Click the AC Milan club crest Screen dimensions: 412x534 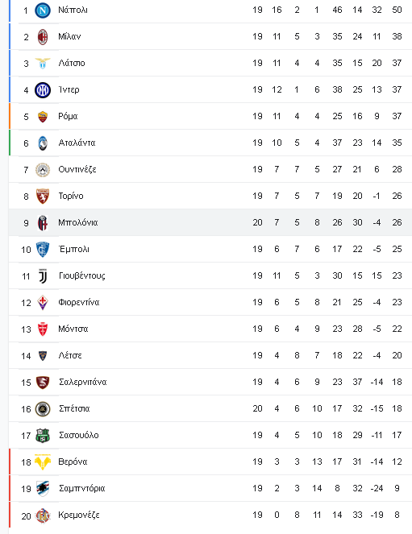(x=43, y=37)
